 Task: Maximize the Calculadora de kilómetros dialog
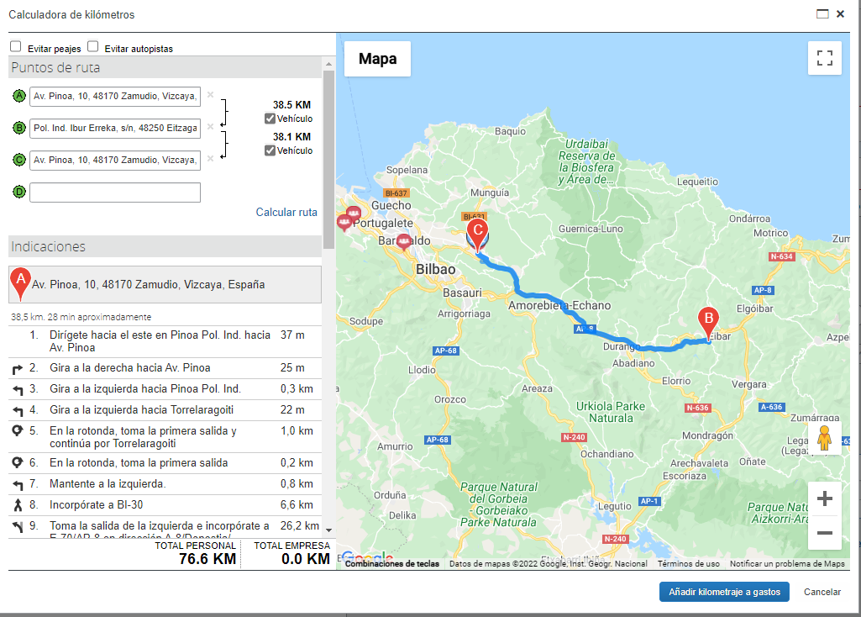click(x=822, y=13)
